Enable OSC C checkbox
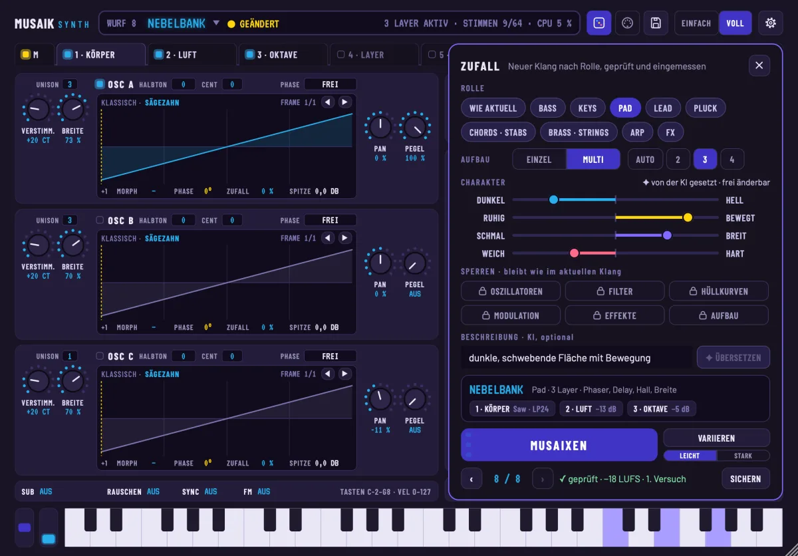Viewport: 798px width, 556px height. (100, 356)
